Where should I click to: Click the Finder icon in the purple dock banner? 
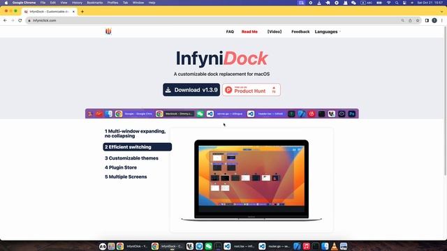109,114
